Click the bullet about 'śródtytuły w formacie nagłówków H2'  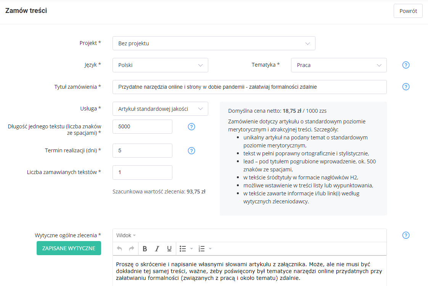tap(301, 177)
